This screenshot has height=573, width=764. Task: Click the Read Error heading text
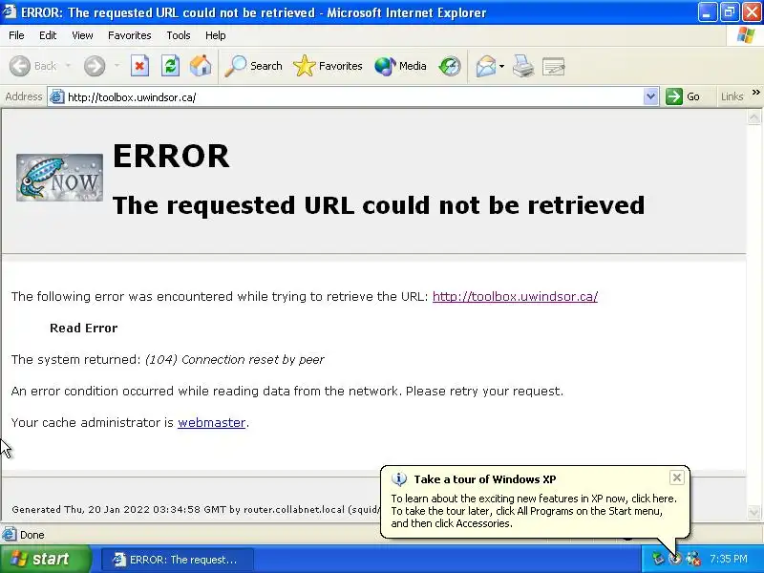pyautogui.click(x=84, y=328)
